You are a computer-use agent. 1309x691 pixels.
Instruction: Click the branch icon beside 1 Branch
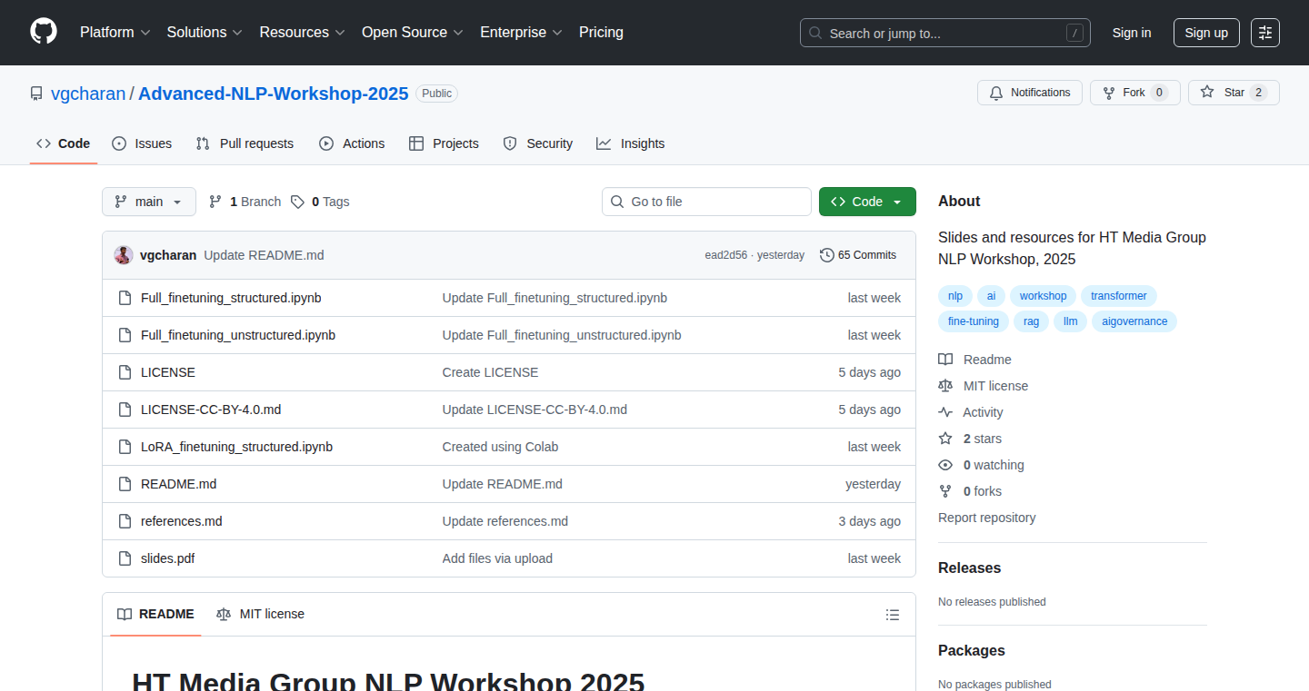pos(215,202)
